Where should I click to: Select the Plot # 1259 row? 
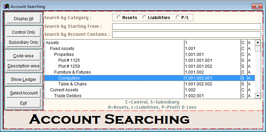coord(150,66)
